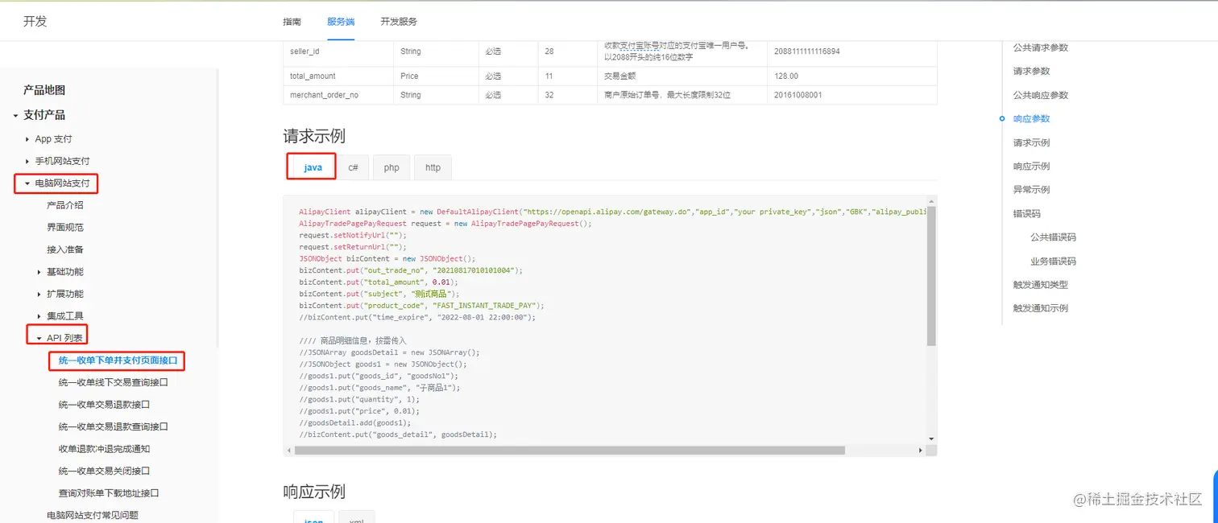Switch to the php code example tab
1218x523 pixels.
pyautogui.click(x=391, y=167)
